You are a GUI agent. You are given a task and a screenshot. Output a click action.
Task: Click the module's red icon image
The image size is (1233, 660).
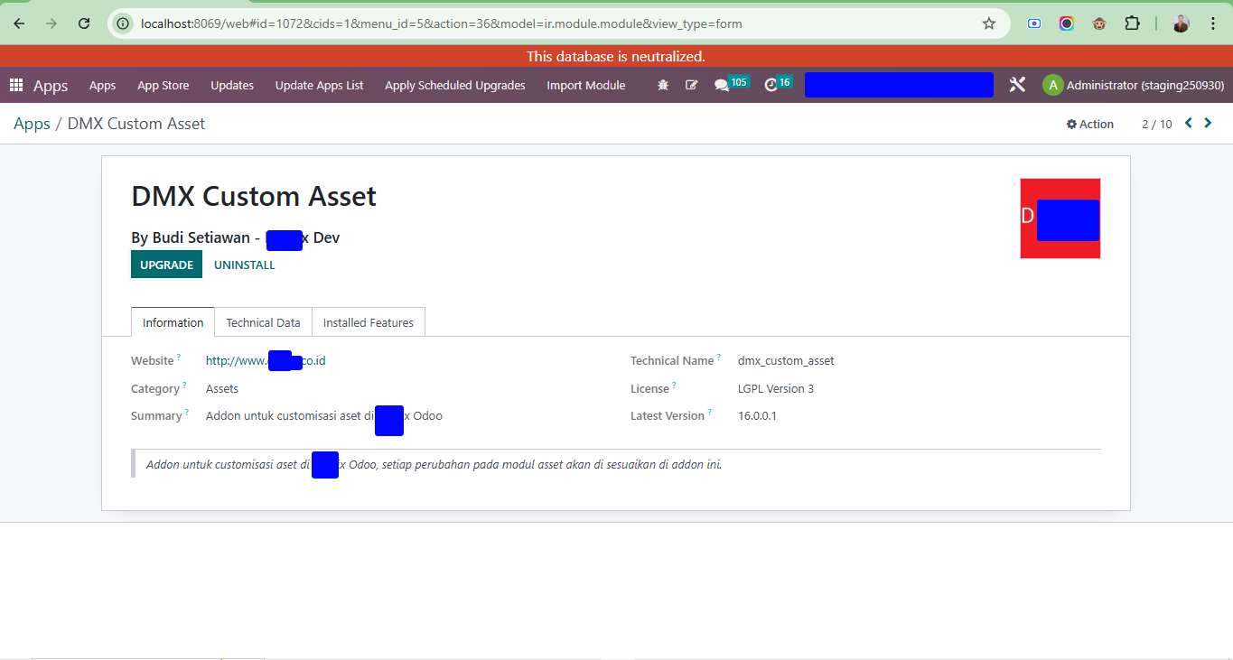pyautogui.click(x=1060, y=218)
